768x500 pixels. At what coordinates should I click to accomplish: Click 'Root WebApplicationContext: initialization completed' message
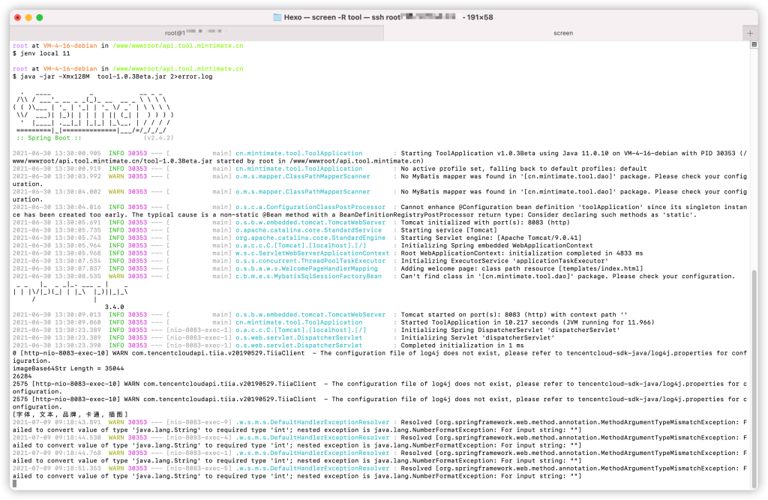click(522, 253)
